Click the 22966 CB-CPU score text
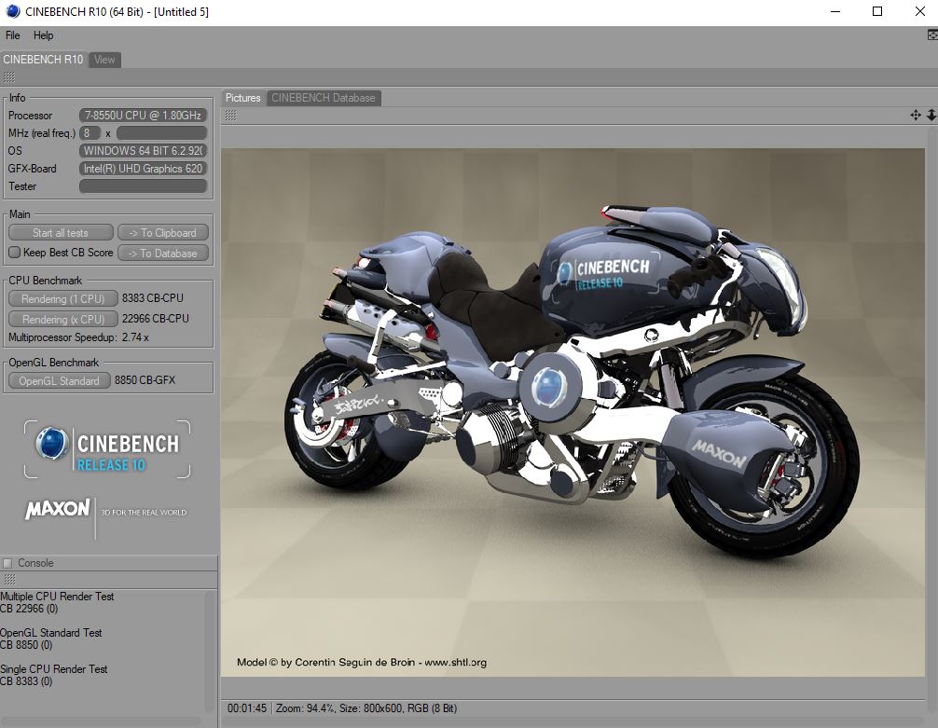The height and width of the screenshot is (728, 938). pos(156,319)
